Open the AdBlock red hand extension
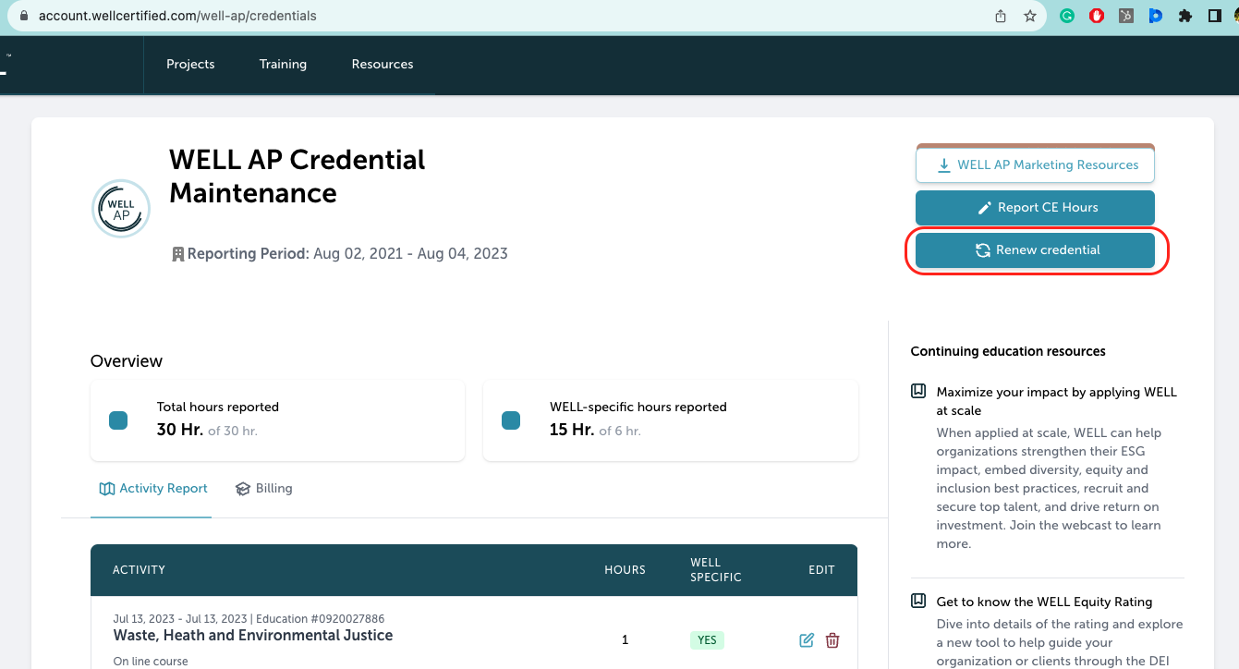 tap(1097, 16)
